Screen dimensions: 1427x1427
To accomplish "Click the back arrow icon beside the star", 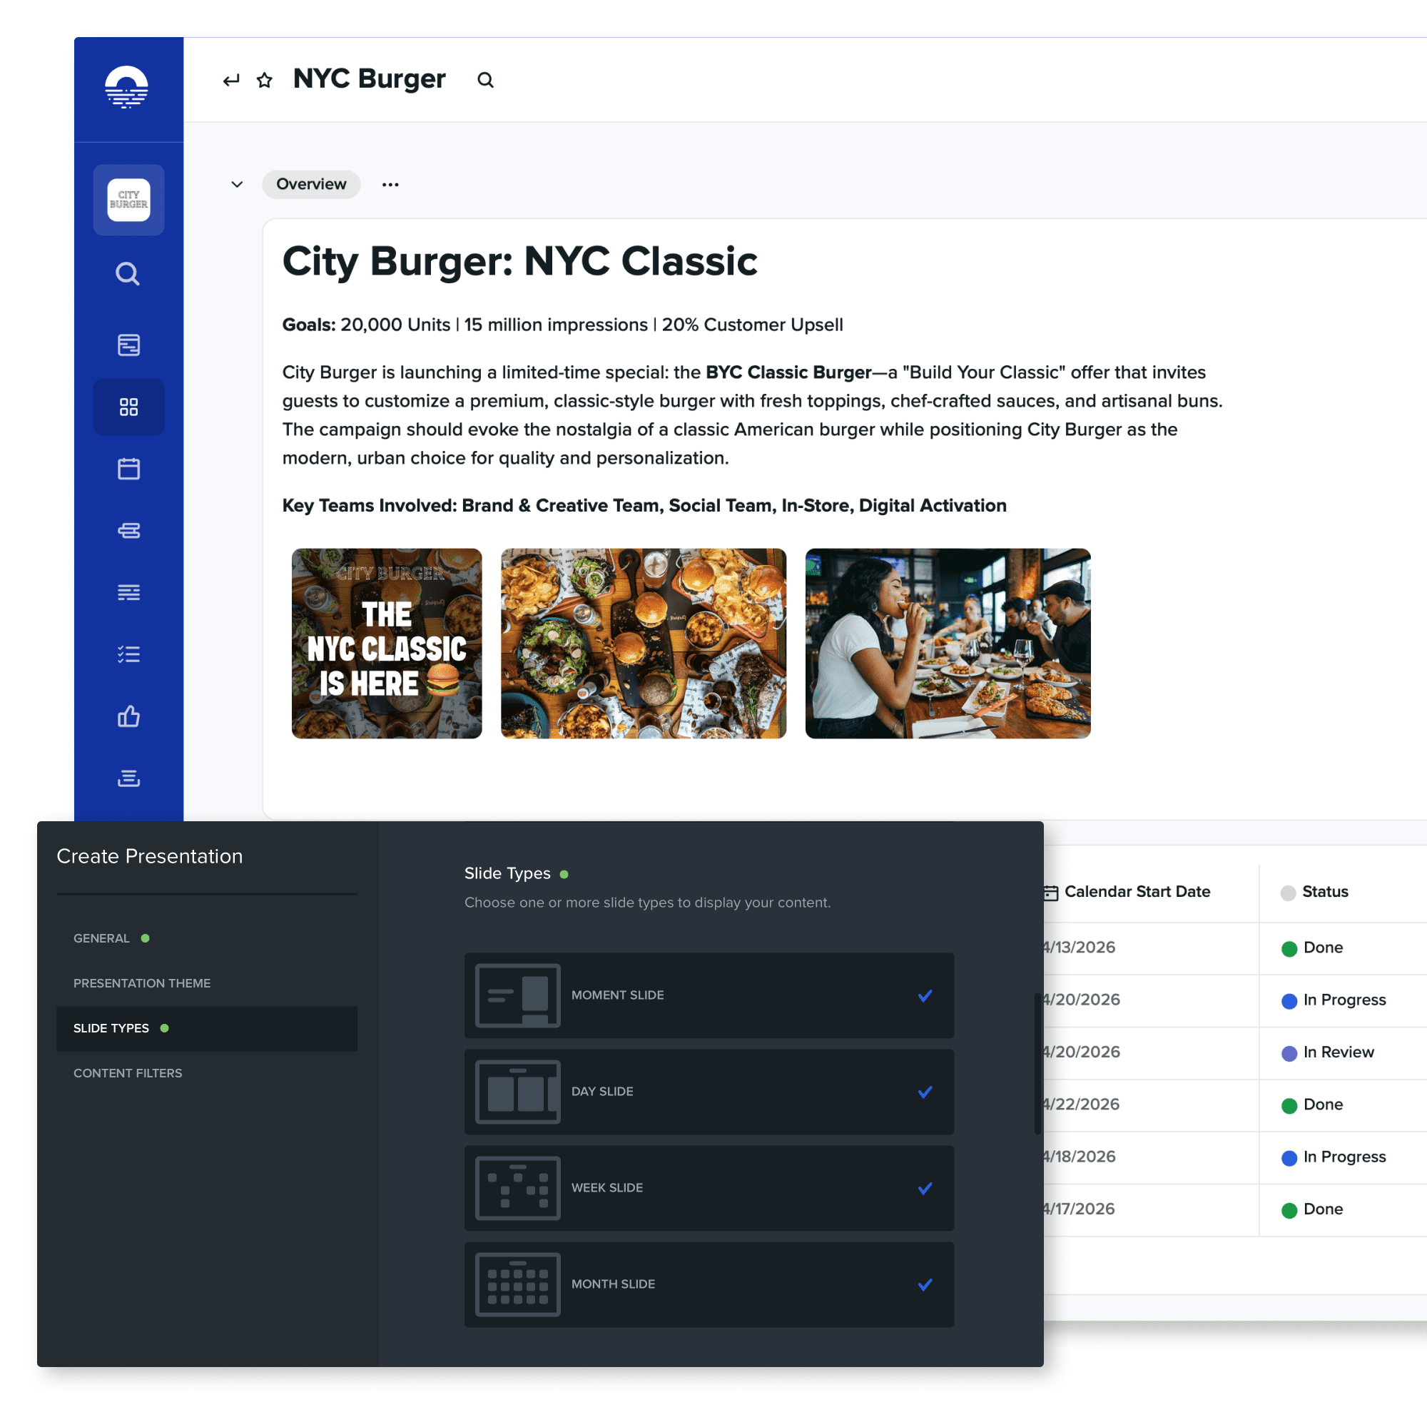I will (x=231, y=80).
